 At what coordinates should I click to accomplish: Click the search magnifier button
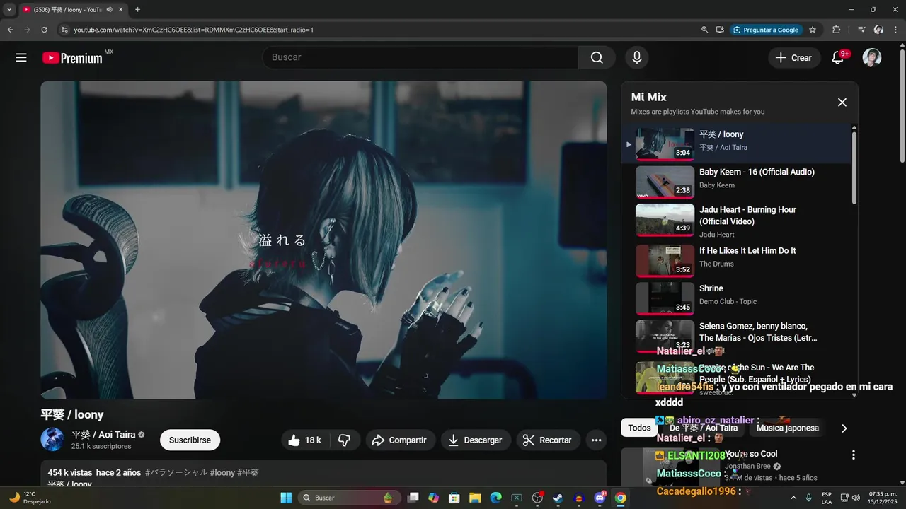pos(597,58)
